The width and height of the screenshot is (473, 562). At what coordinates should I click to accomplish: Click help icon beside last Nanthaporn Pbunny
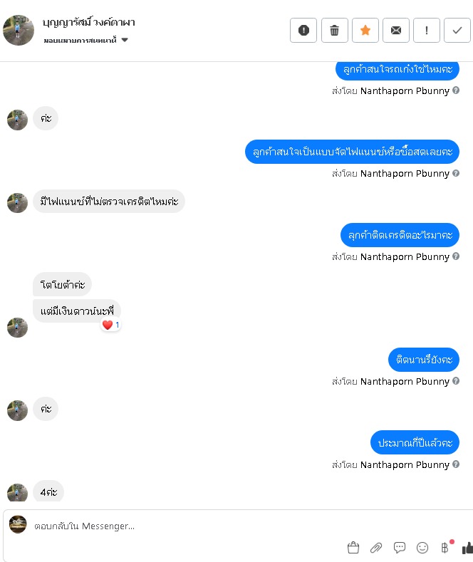[x=456, y=464]
